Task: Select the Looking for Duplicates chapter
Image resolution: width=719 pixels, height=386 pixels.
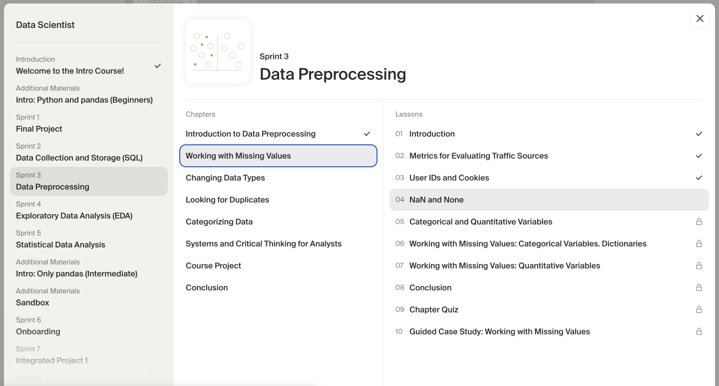Action: 227,200
